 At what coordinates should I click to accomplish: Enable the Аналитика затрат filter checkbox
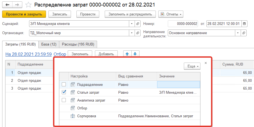click(64, 100)
